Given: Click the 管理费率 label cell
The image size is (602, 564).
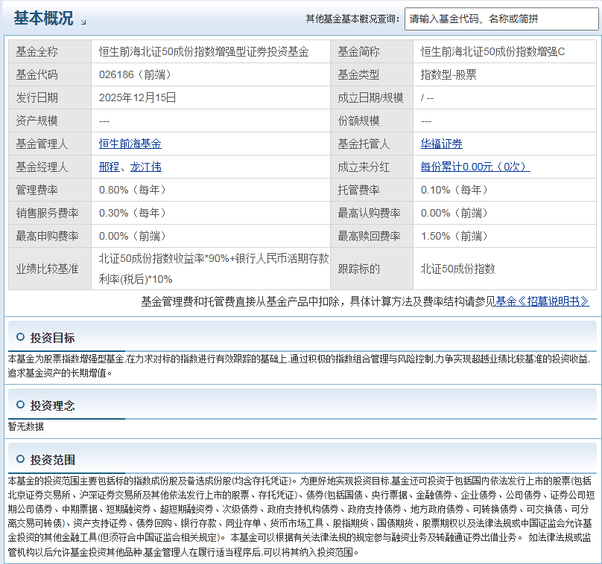Looking at the screenshot, I should 50,190.
